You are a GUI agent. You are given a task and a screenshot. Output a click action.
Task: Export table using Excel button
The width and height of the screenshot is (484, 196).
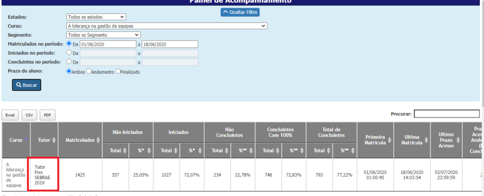click(x=10, y=115)
